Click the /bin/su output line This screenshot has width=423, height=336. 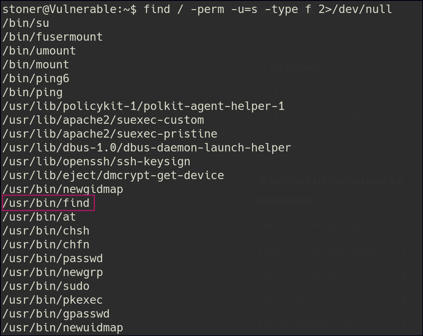tap(25, 23)
